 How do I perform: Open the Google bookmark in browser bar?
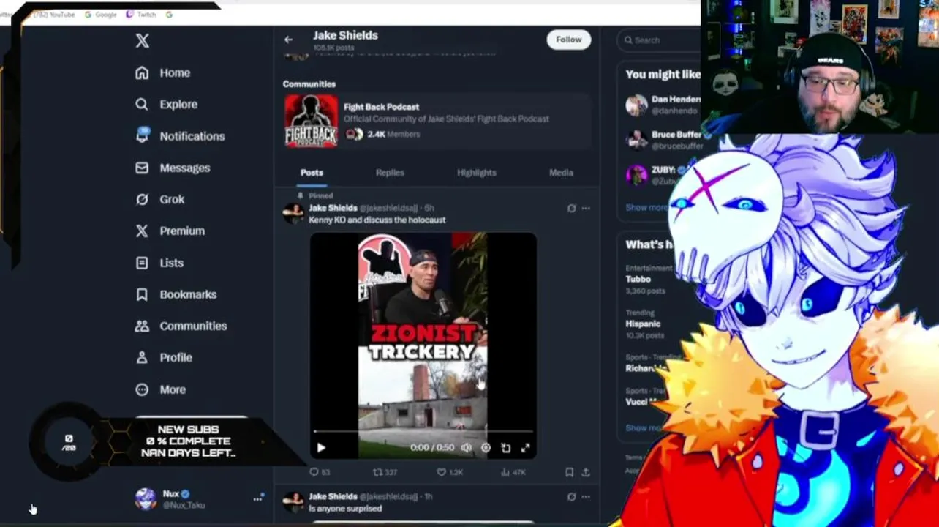101,15
